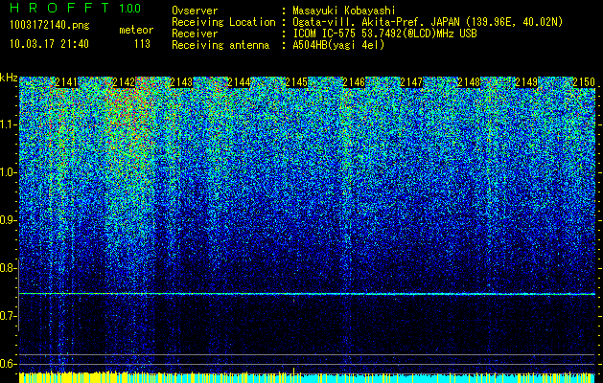Click the 2145 time marker
603x383 pixels.
pyautogui.click(x=296, y=82)
